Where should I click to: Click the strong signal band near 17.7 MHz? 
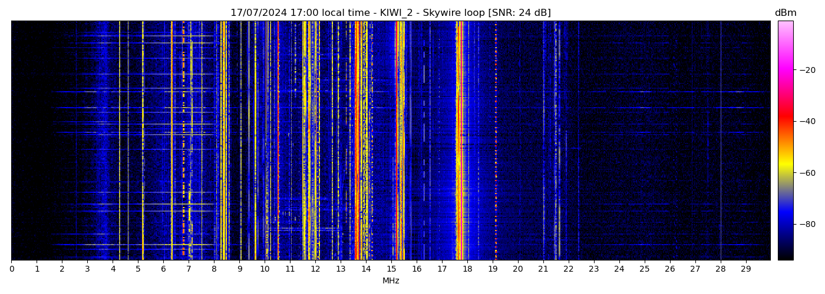point(459,141)
